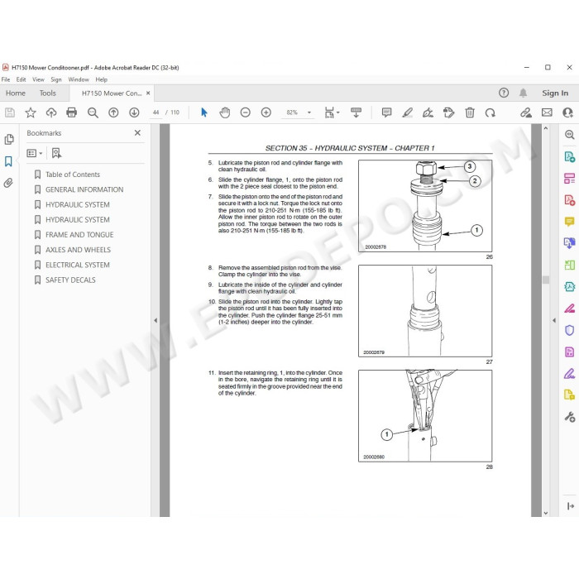579x579 pixels.
Task: Open the Sign menu
Action: click(x=56, y=79)
